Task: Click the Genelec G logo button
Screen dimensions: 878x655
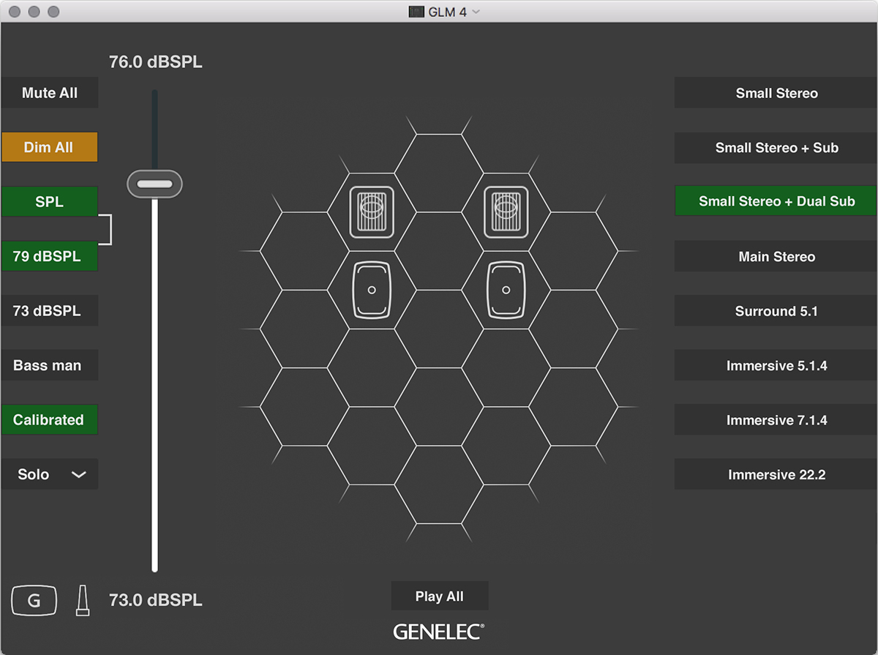Action: tap(34, 601)
